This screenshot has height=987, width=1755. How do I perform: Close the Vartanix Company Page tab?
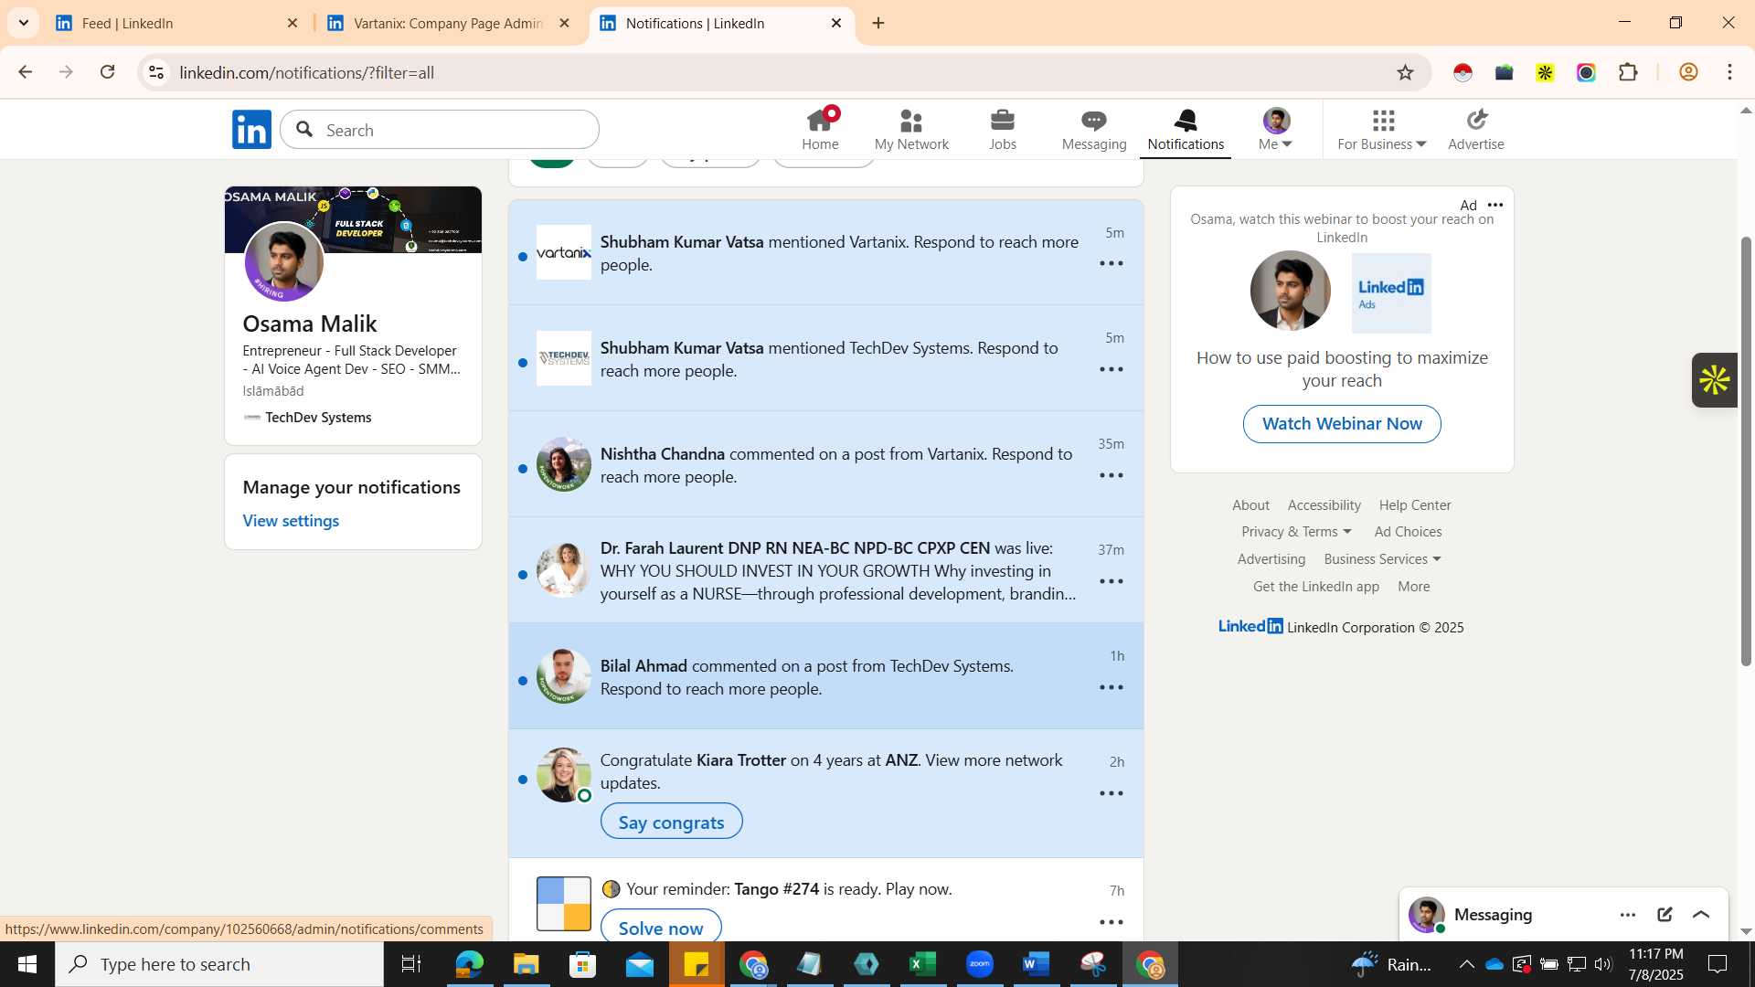click(565, 23)
